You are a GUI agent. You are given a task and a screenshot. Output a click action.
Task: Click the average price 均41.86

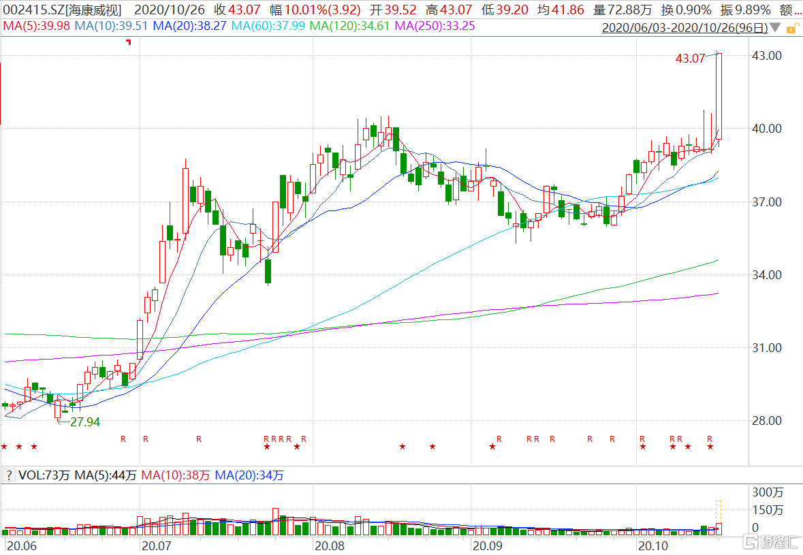561,10
